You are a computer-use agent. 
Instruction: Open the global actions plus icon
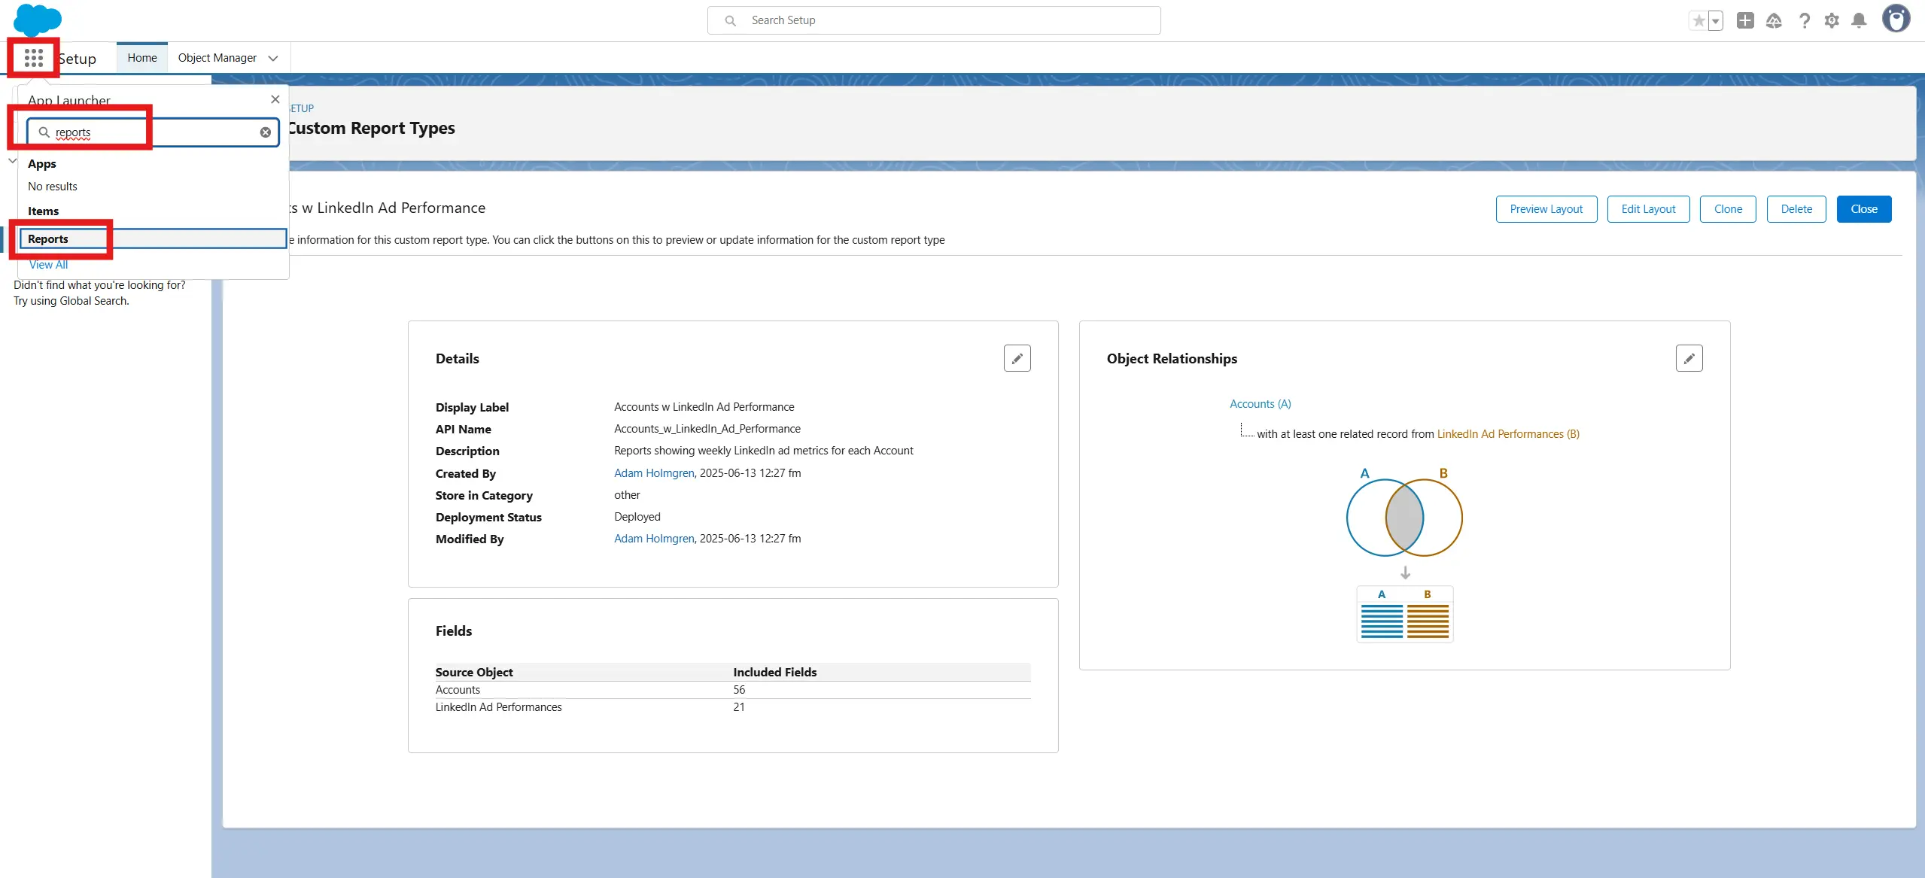click(x=1745, y=20)
